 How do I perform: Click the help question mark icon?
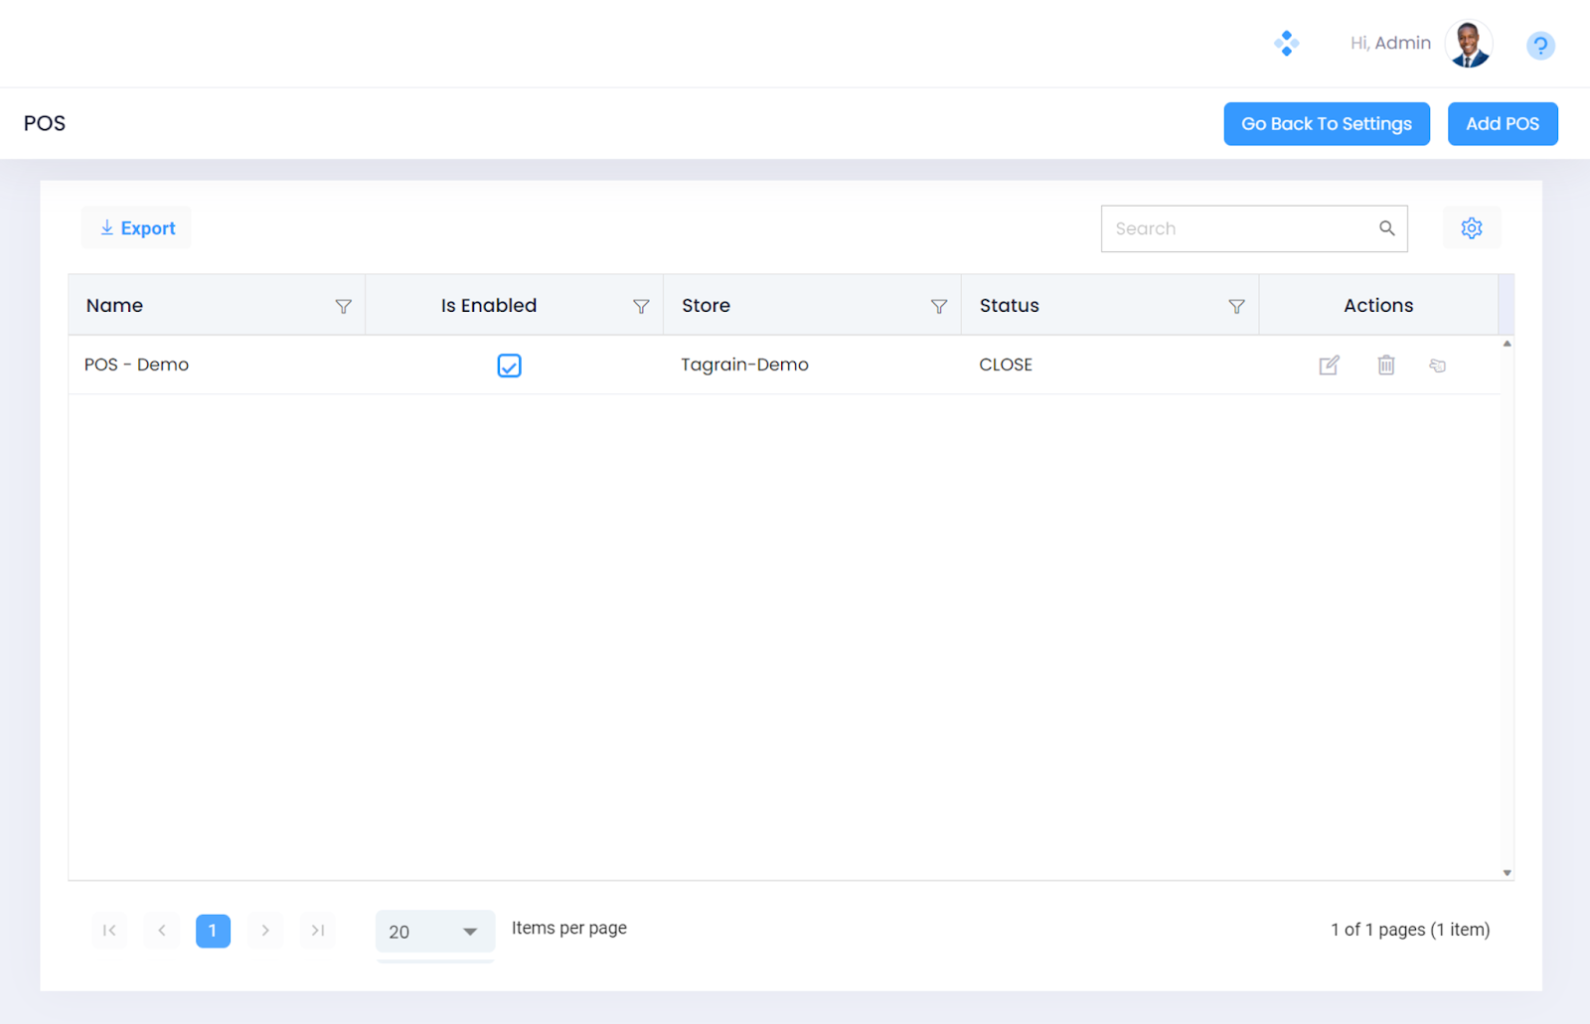click(x=1540, y=46)
